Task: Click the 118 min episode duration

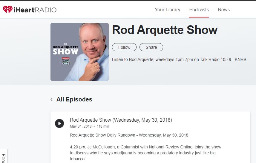Action: click(x=103, y=126)
